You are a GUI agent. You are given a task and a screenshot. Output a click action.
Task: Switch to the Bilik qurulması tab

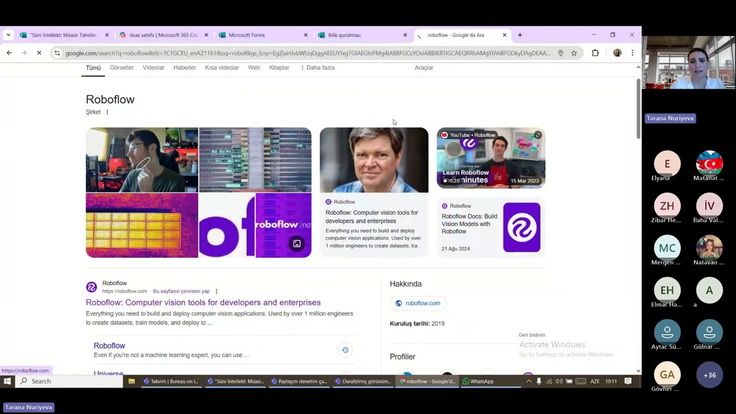[363, 35]
